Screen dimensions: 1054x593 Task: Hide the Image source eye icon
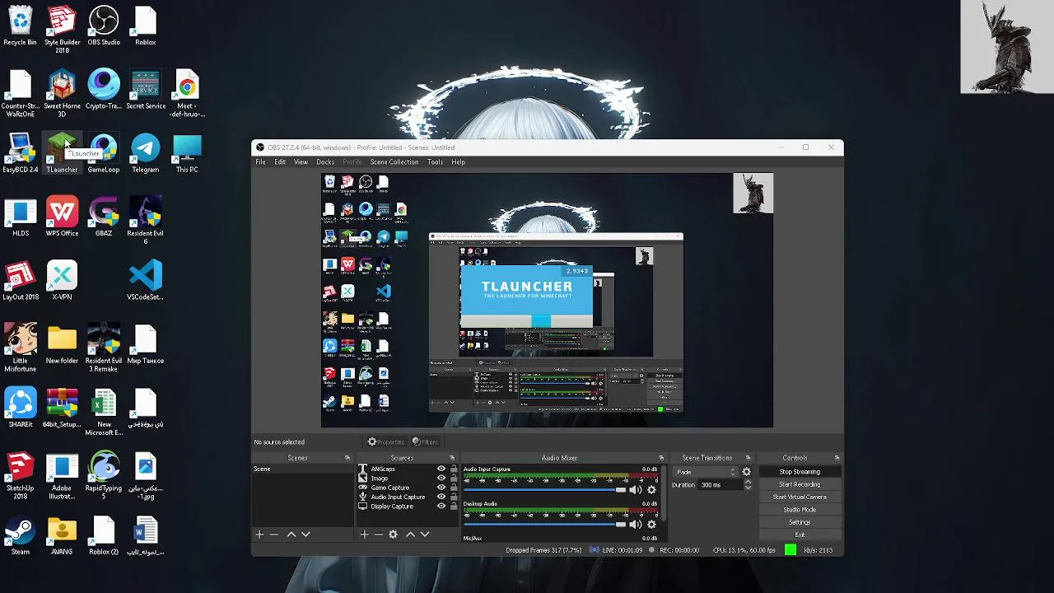pos(441,479)
